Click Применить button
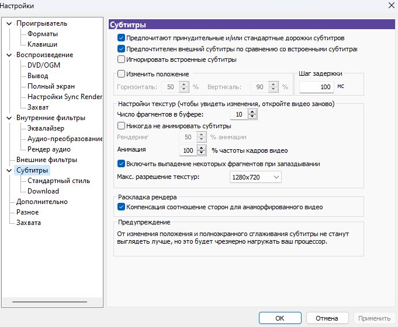The image size is (398, 327). pyautogui.click(x=374, y=318)
